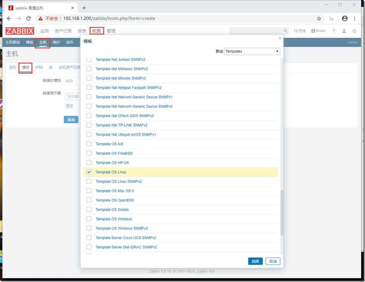This screenshot has width=365, height=282.
Task: Go to 主机群组 submenu
Action: (x=13, y=42)
